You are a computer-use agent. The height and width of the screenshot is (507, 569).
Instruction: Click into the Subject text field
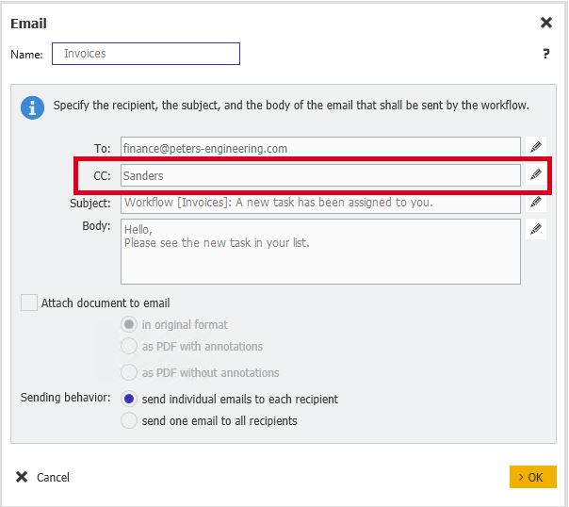tap(320, 203)
